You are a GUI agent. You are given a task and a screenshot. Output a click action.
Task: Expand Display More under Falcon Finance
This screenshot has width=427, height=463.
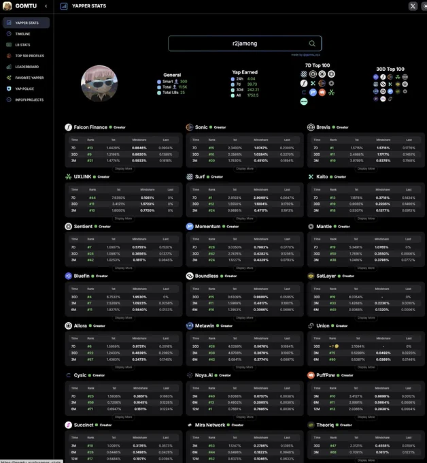pos(124,169)
